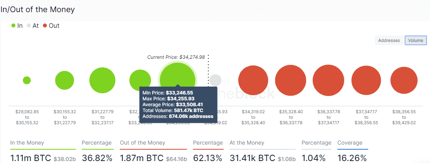Select the red bubble for $36,337.78 to $37,347.17

pos(328,80)
